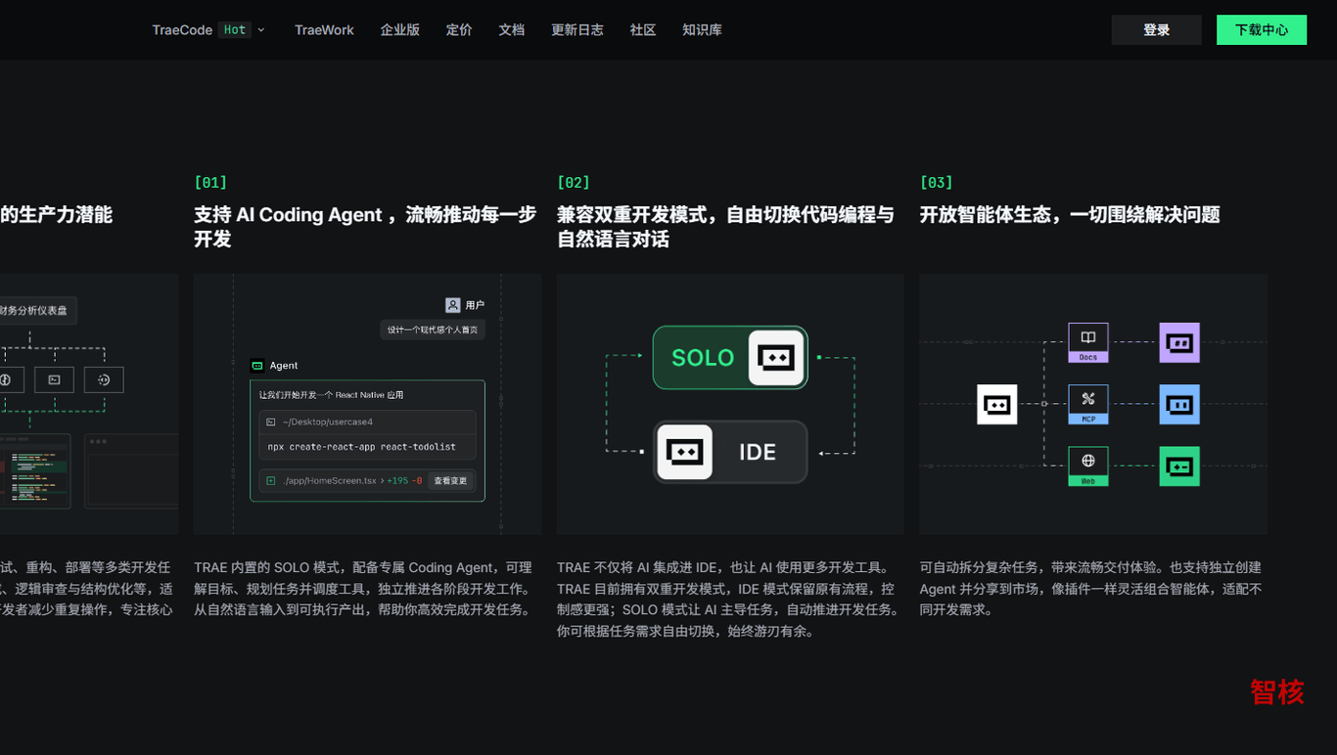The height and width of the screenshot is (755, 1337).
Task: Click the 可自动拆分复杂任务 description paragraph
Action: [x=1090, y=589]
